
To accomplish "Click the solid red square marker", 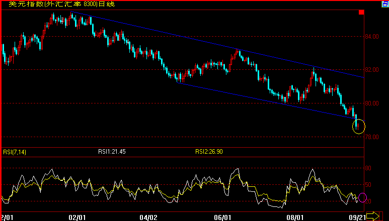I will [x=361, y=12].
